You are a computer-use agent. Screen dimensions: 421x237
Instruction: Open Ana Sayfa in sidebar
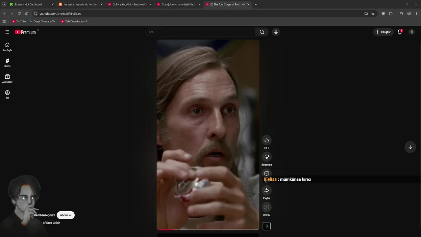tap(7, 47)
